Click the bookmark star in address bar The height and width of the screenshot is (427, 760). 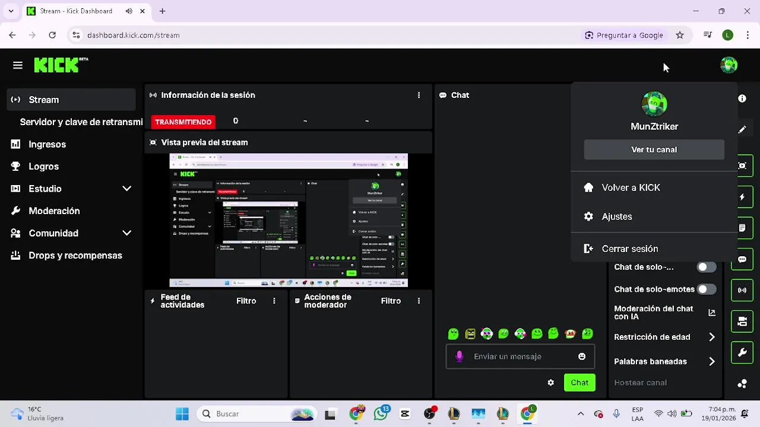[680, 35]
